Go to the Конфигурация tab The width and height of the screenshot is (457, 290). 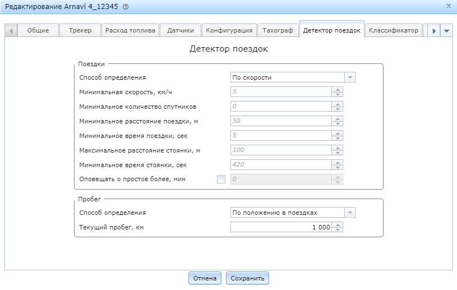pos(229,30)
